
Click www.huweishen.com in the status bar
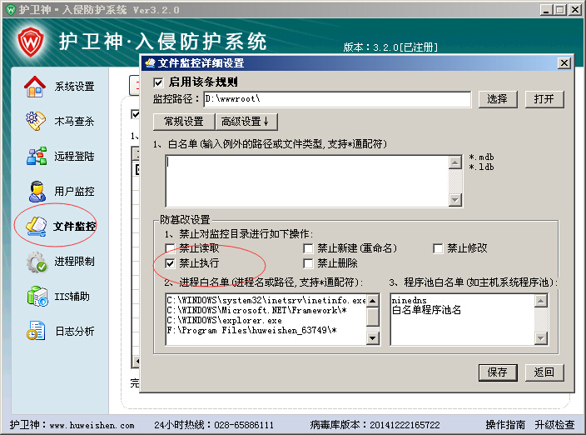[92, 425]
